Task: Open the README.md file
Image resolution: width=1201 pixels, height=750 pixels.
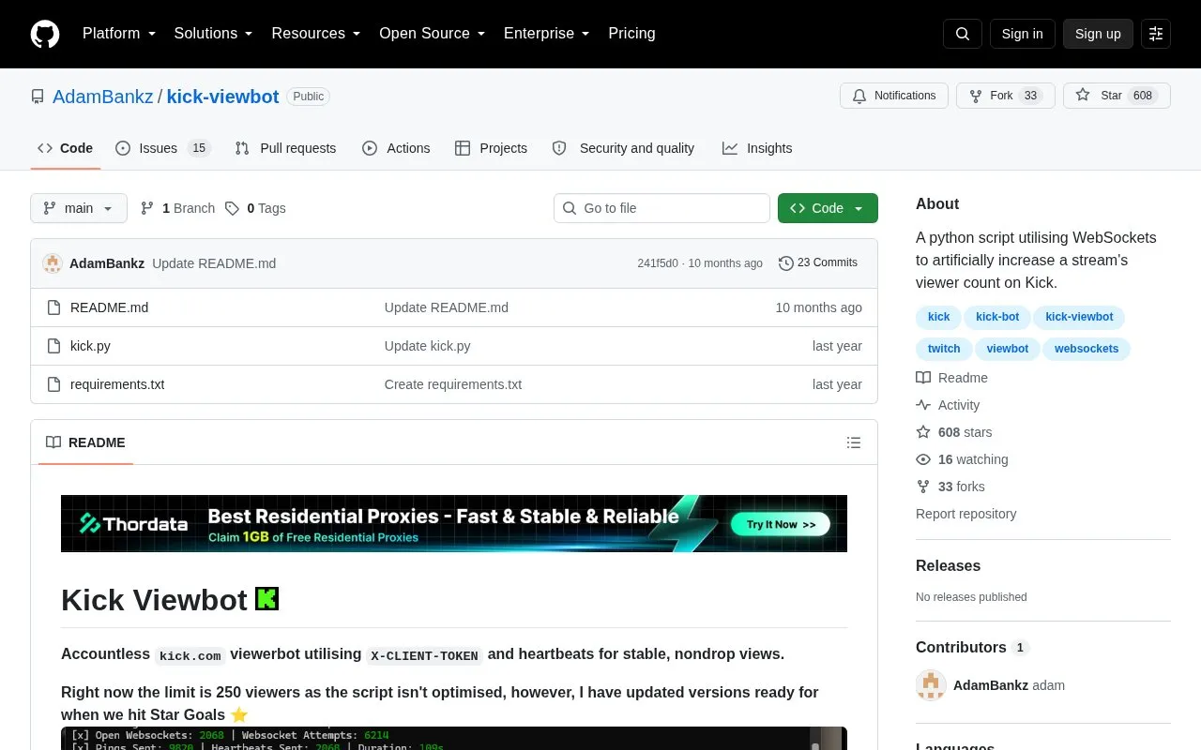Action: (x=109, y=307)
